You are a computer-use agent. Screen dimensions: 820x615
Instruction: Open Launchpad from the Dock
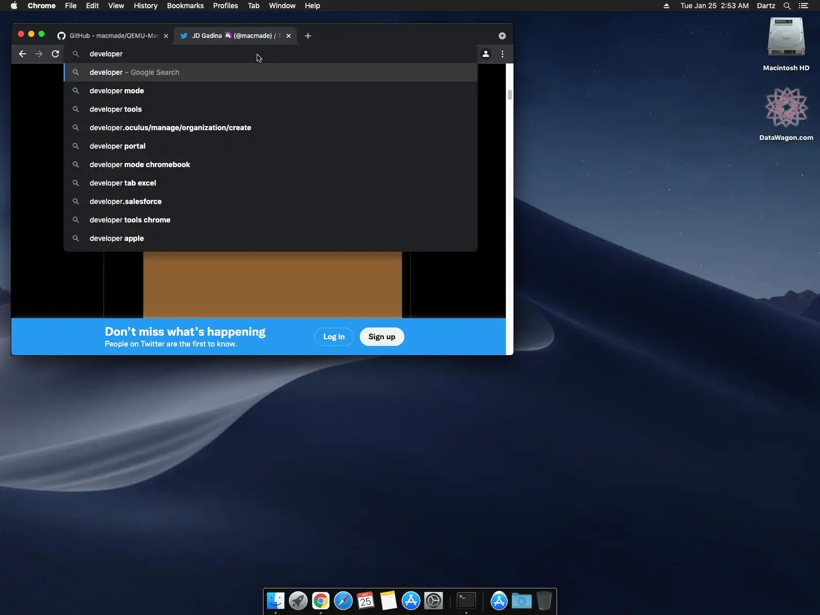[298, 601]
